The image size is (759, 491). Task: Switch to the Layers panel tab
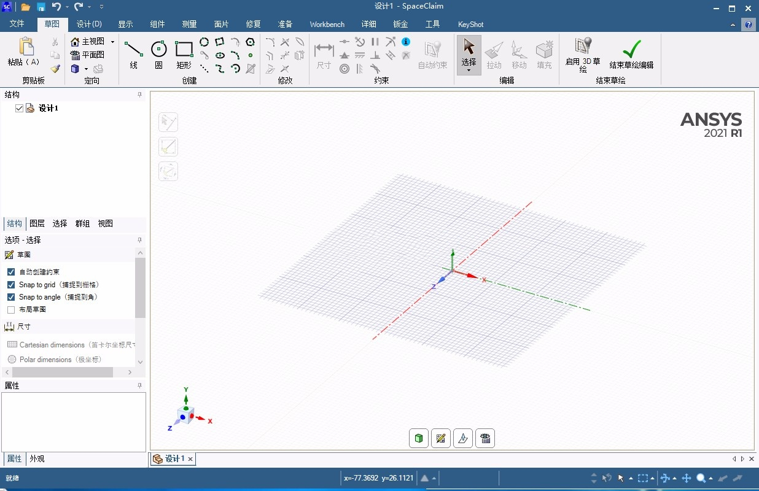tap(37, 223)
